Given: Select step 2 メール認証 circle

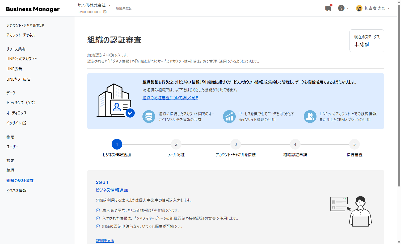Looking at the screenshot, I should pyautogui.click(x=176, y=144).
